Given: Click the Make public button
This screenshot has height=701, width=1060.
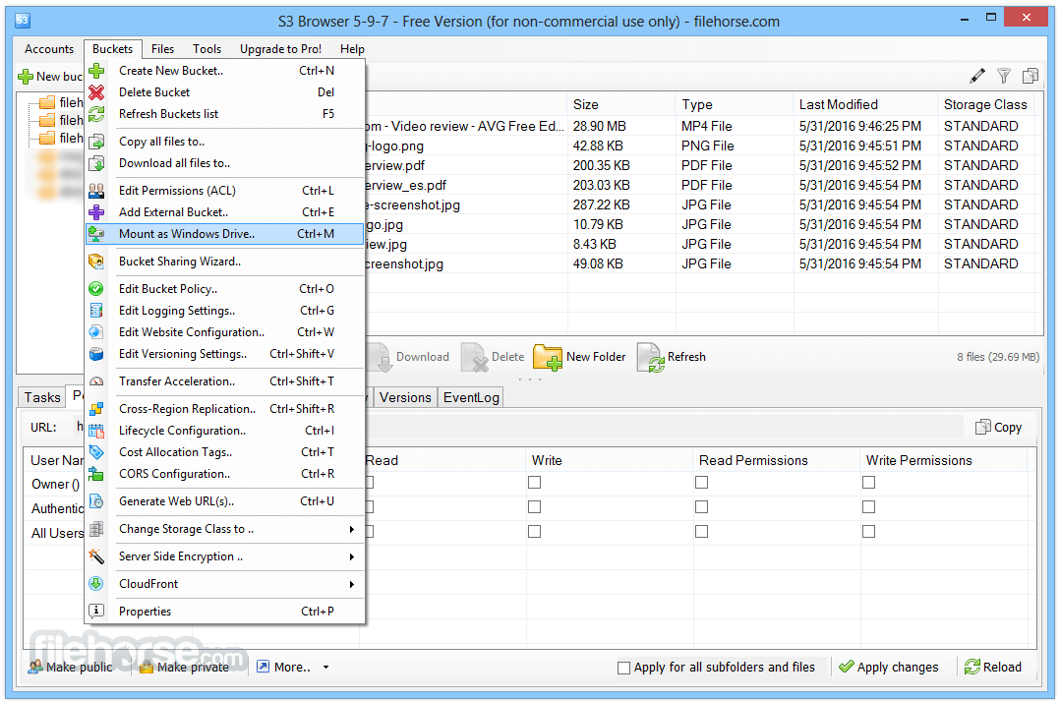Looking at the screenshot, I should click(71, 668).
